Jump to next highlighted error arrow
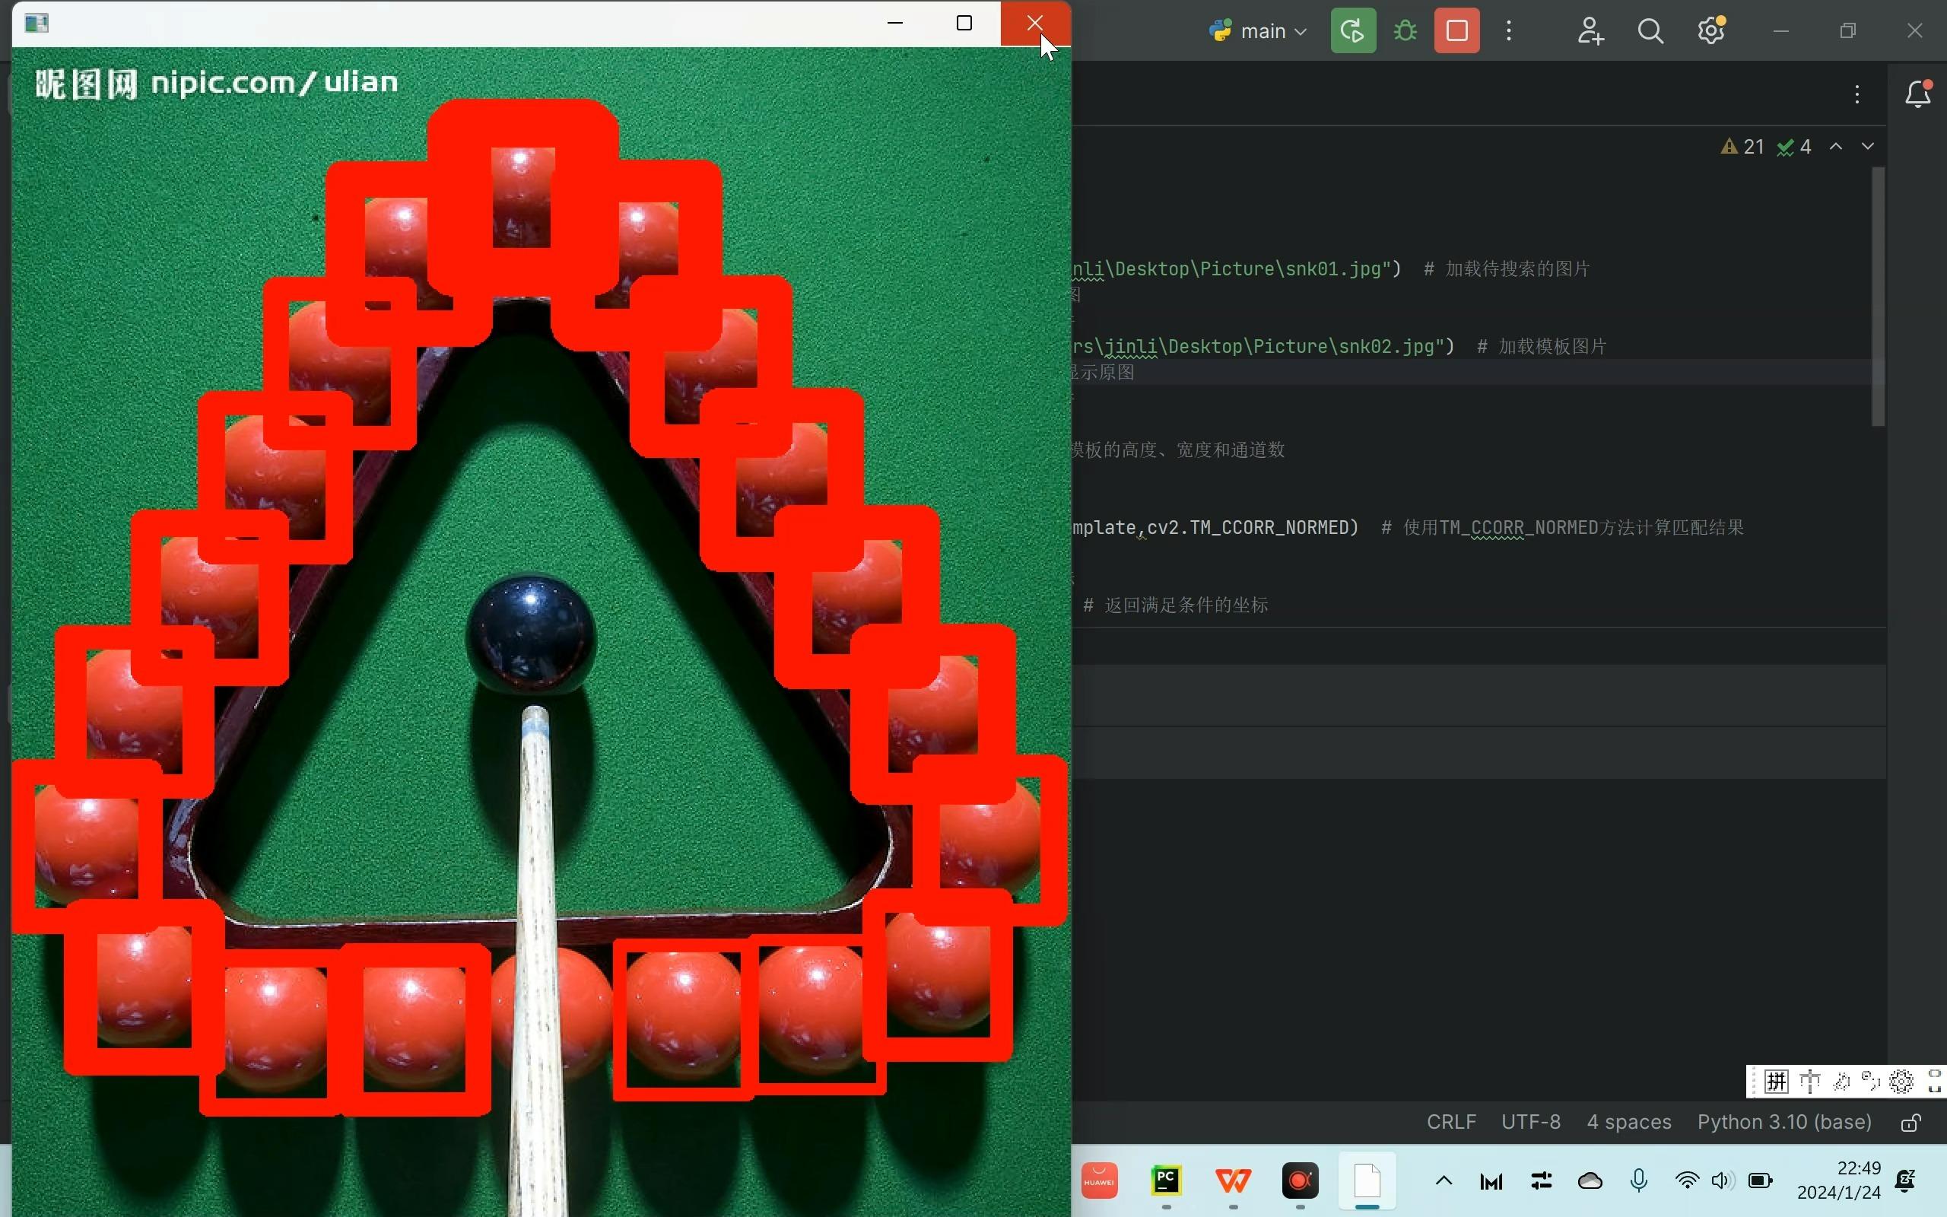The height and width of the screenshot is (1217, 1947). [1867, 147]
